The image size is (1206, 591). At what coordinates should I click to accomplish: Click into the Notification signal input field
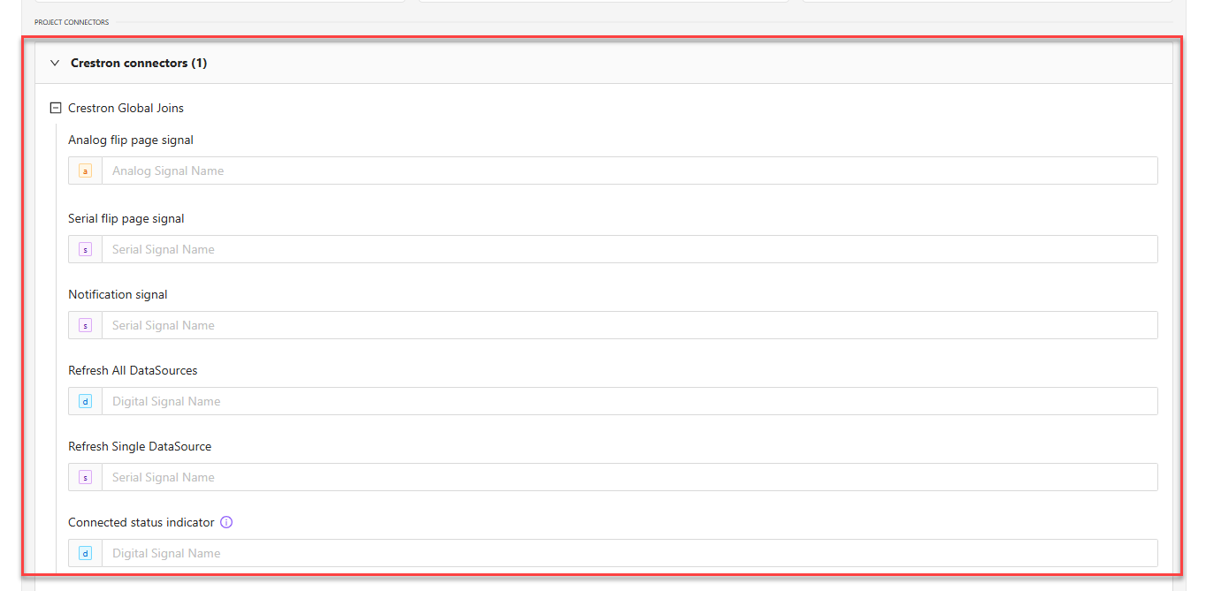click(x=629, y=326)
